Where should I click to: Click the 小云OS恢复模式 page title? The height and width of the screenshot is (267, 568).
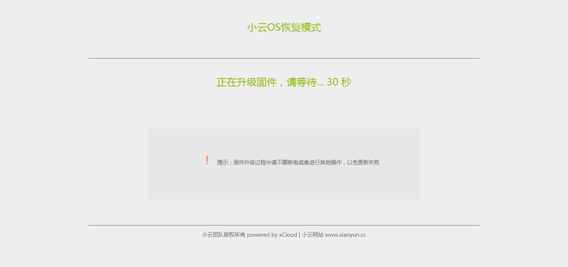(x=284, y=27)
